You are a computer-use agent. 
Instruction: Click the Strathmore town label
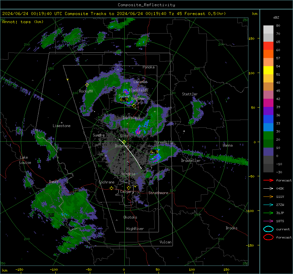(158, 193)
